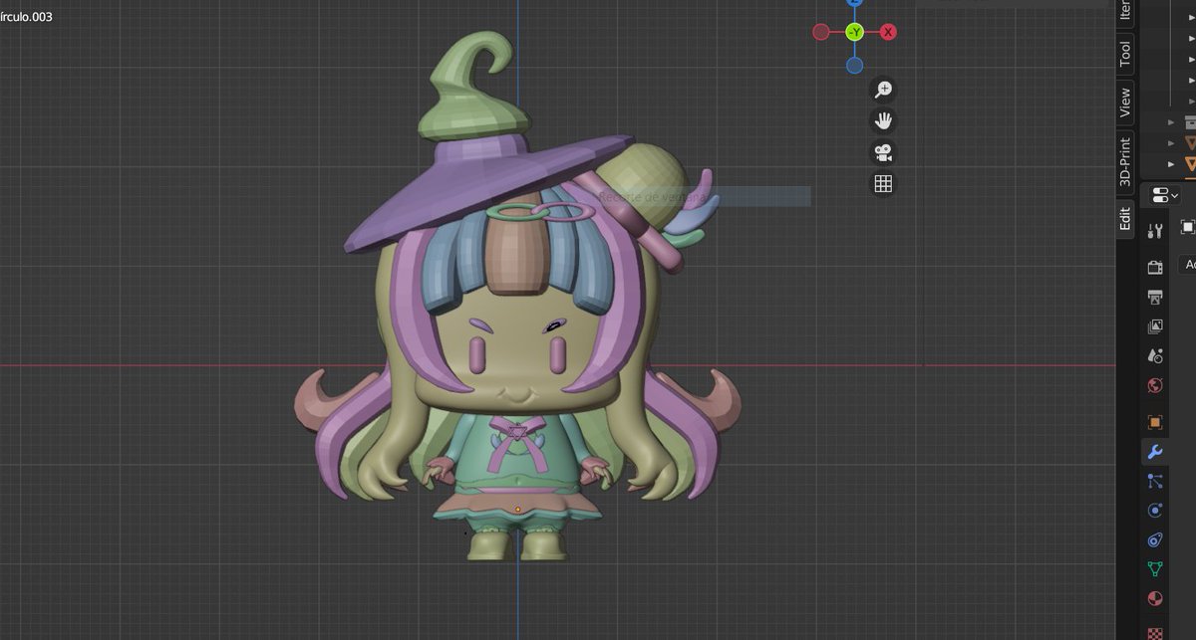Open the properties editor type dropdown

[x=1162, y=195]
